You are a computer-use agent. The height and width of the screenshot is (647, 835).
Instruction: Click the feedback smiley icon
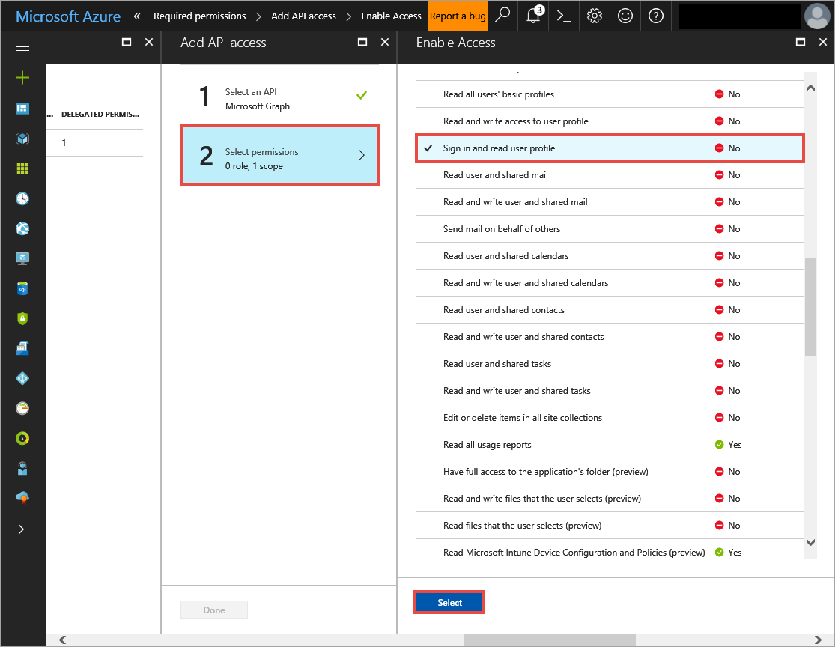[625, 16]
